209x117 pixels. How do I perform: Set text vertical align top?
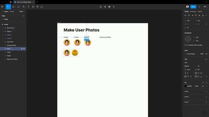(x=196, y=77)
